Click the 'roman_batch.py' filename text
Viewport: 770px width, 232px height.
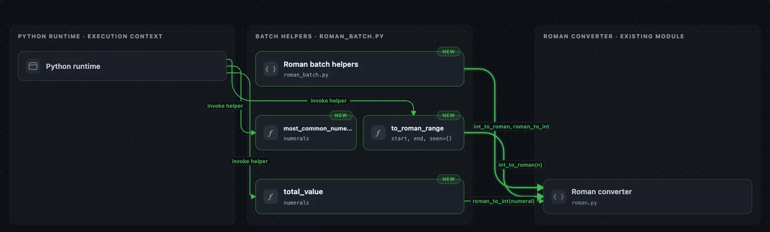click(x=306, y=75)
